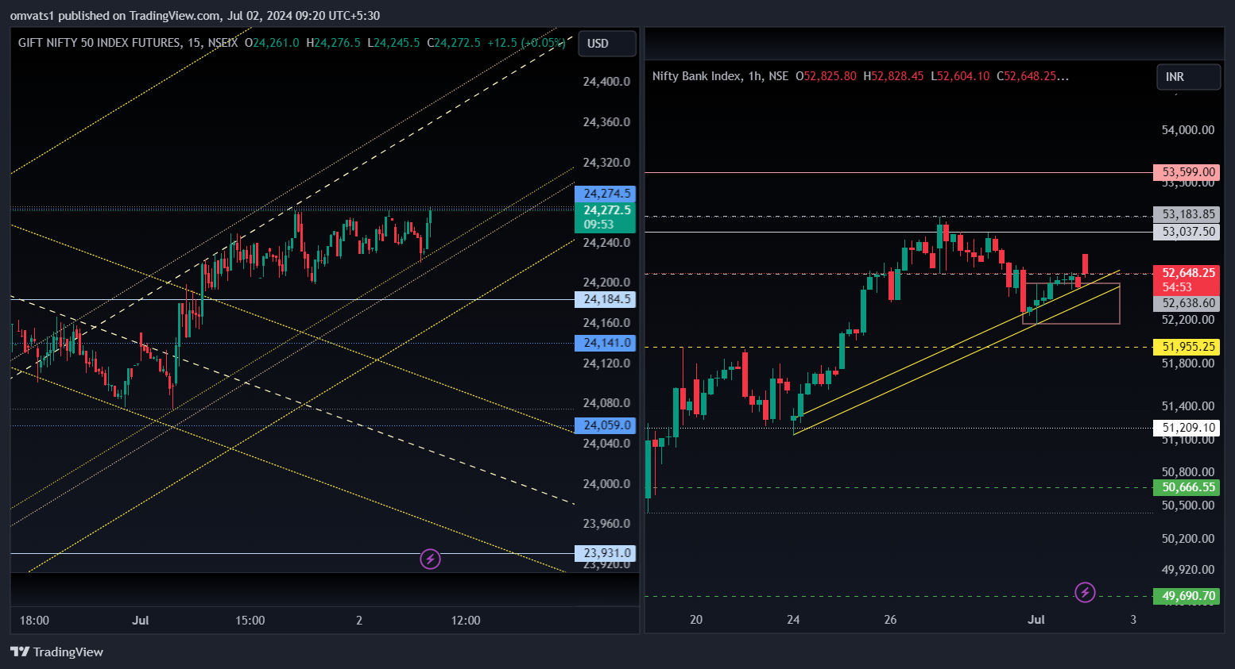Click the 15:00 time axis label
Screen dimensions: 1235x669
coord(250,621)
